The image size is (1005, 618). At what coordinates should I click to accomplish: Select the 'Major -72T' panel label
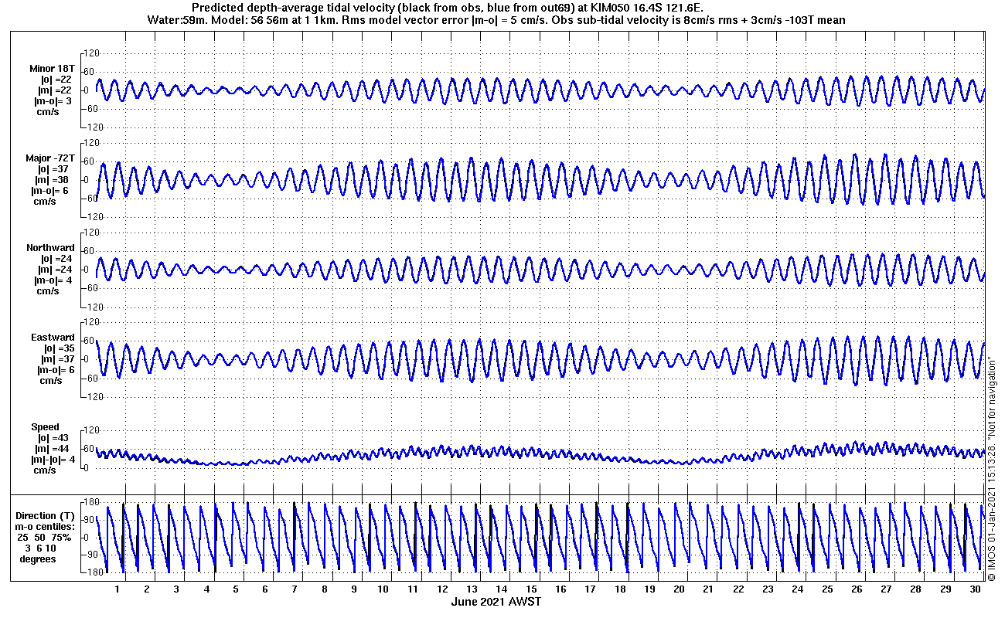(50, 158)
